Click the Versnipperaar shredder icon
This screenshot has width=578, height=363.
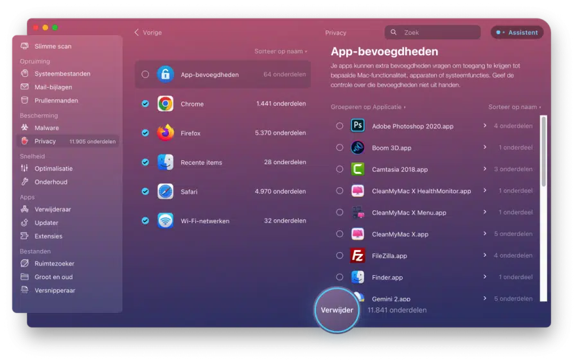click(24, 290)
